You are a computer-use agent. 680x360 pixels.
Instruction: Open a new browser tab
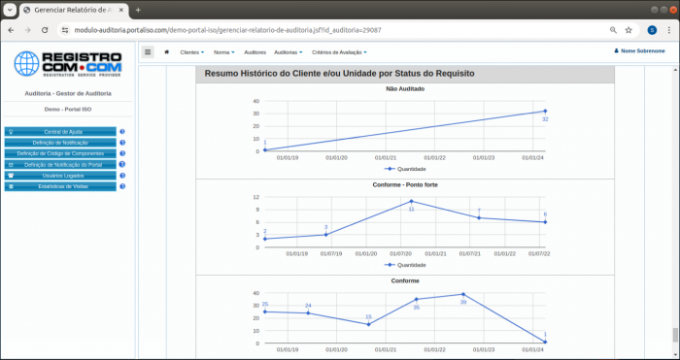pos(138,10)
